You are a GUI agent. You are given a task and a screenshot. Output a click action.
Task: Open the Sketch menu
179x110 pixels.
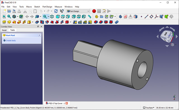tap(37, 7)
